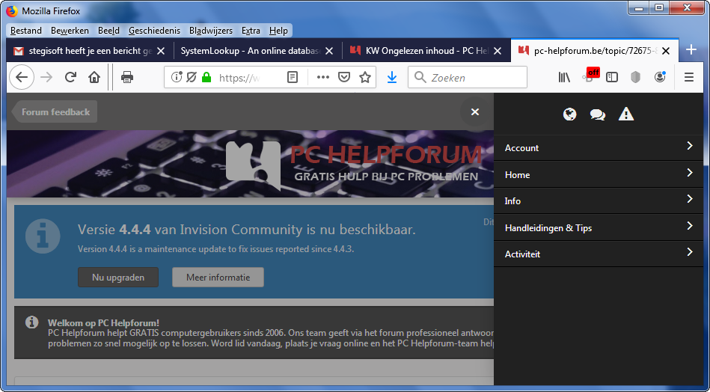Screen dimensions: 710x392
Task: Open the Bladwijzers menu
Action: pyautogui.click(x=211, y=31)
